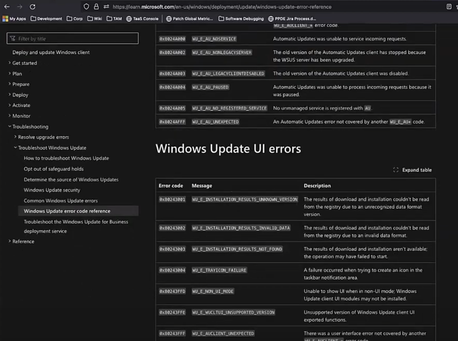Image resolution: width=458 pixels, height=341 pixels.
Task: Click the padlock site security icon
Action: 96,7
